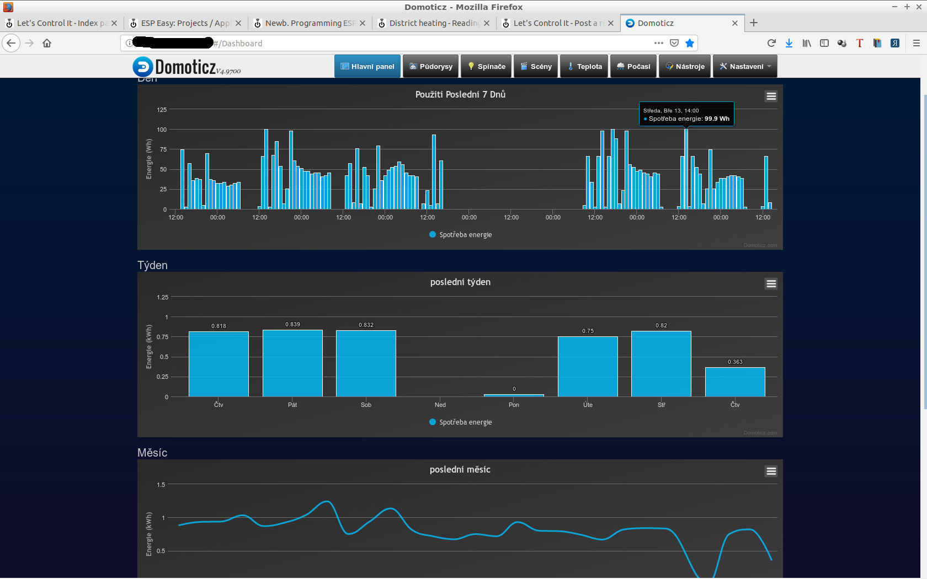Screen dimensions: 927x579
Task: Click the Firefox icon in title bar
Action: (x=8, y=7)
